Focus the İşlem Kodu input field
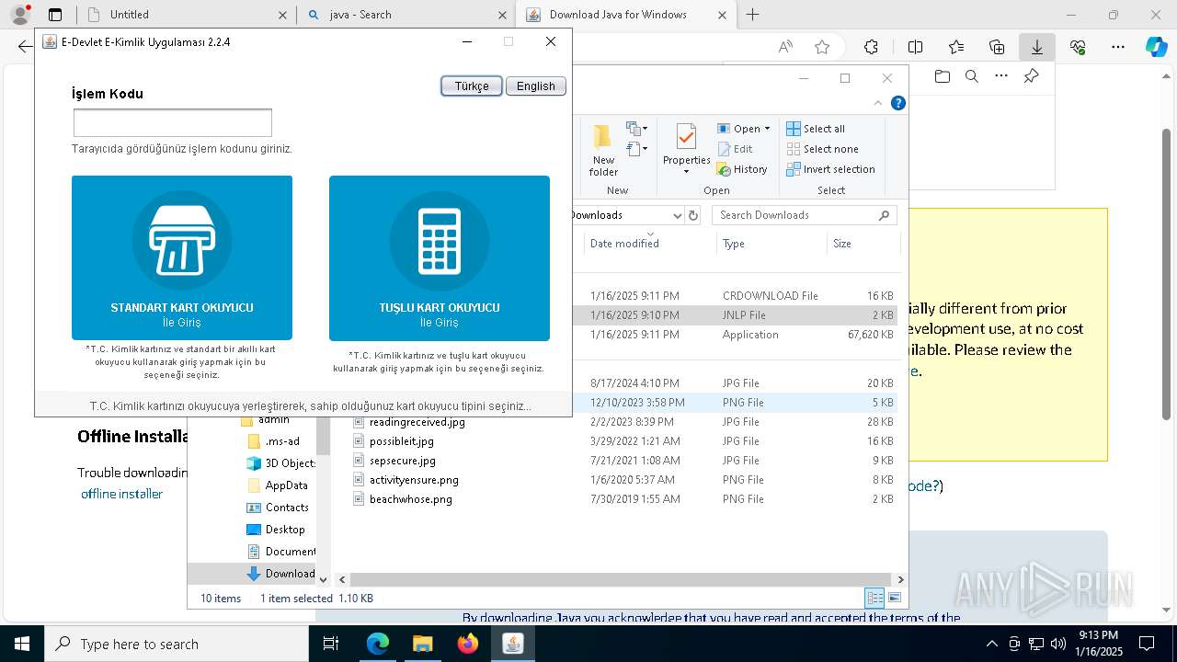This screenshot has width=1177, height=662. 173,122
